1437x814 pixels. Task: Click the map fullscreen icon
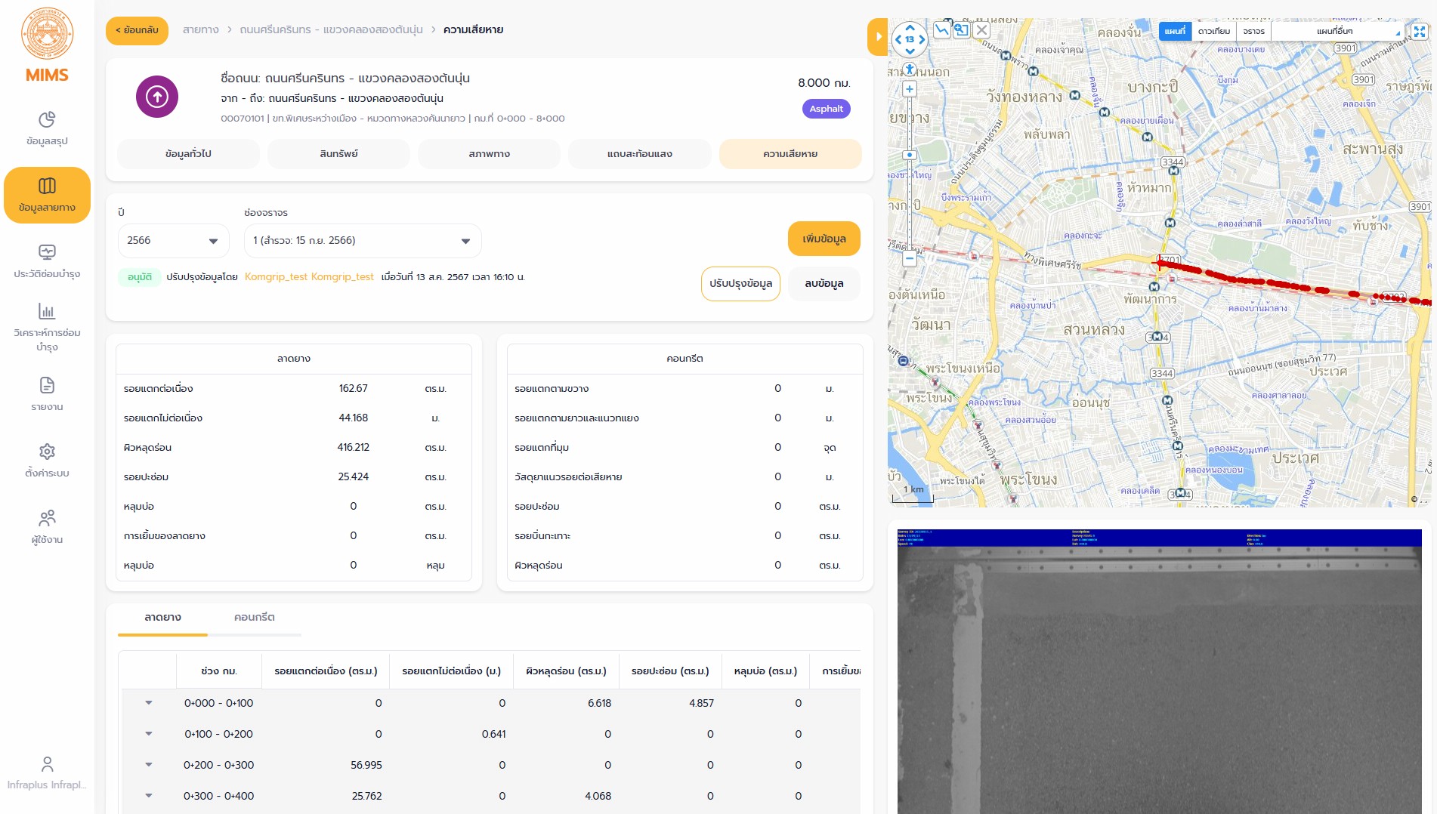[x=1419, y=32]
